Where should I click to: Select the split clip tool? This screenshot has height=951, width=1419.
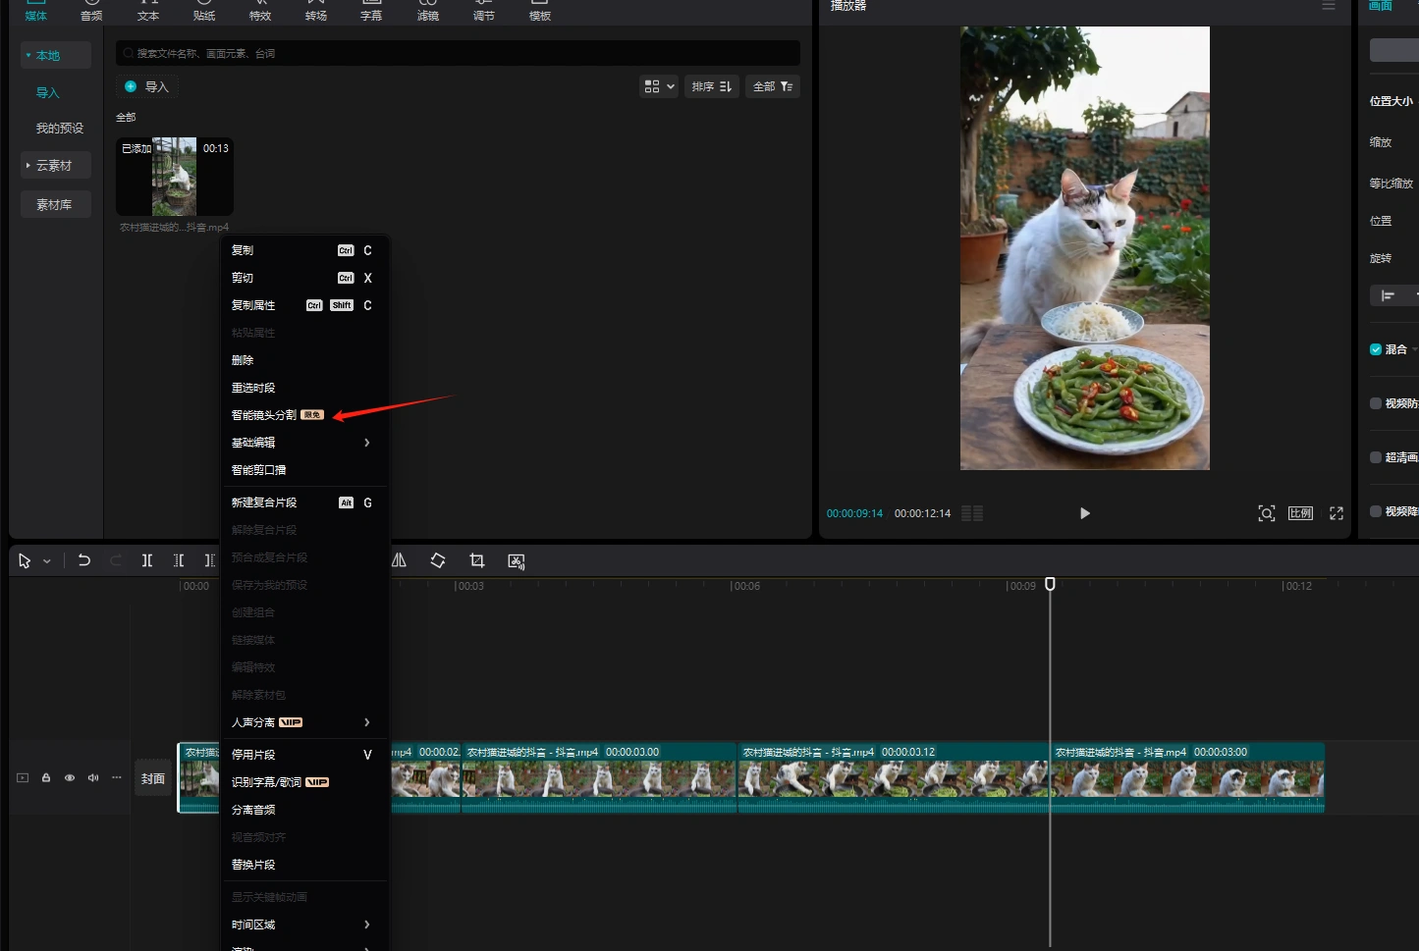pyautogui.click(x=147, y=560)
